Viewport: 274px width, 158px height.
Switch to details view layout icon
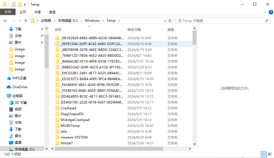(264, 154)
